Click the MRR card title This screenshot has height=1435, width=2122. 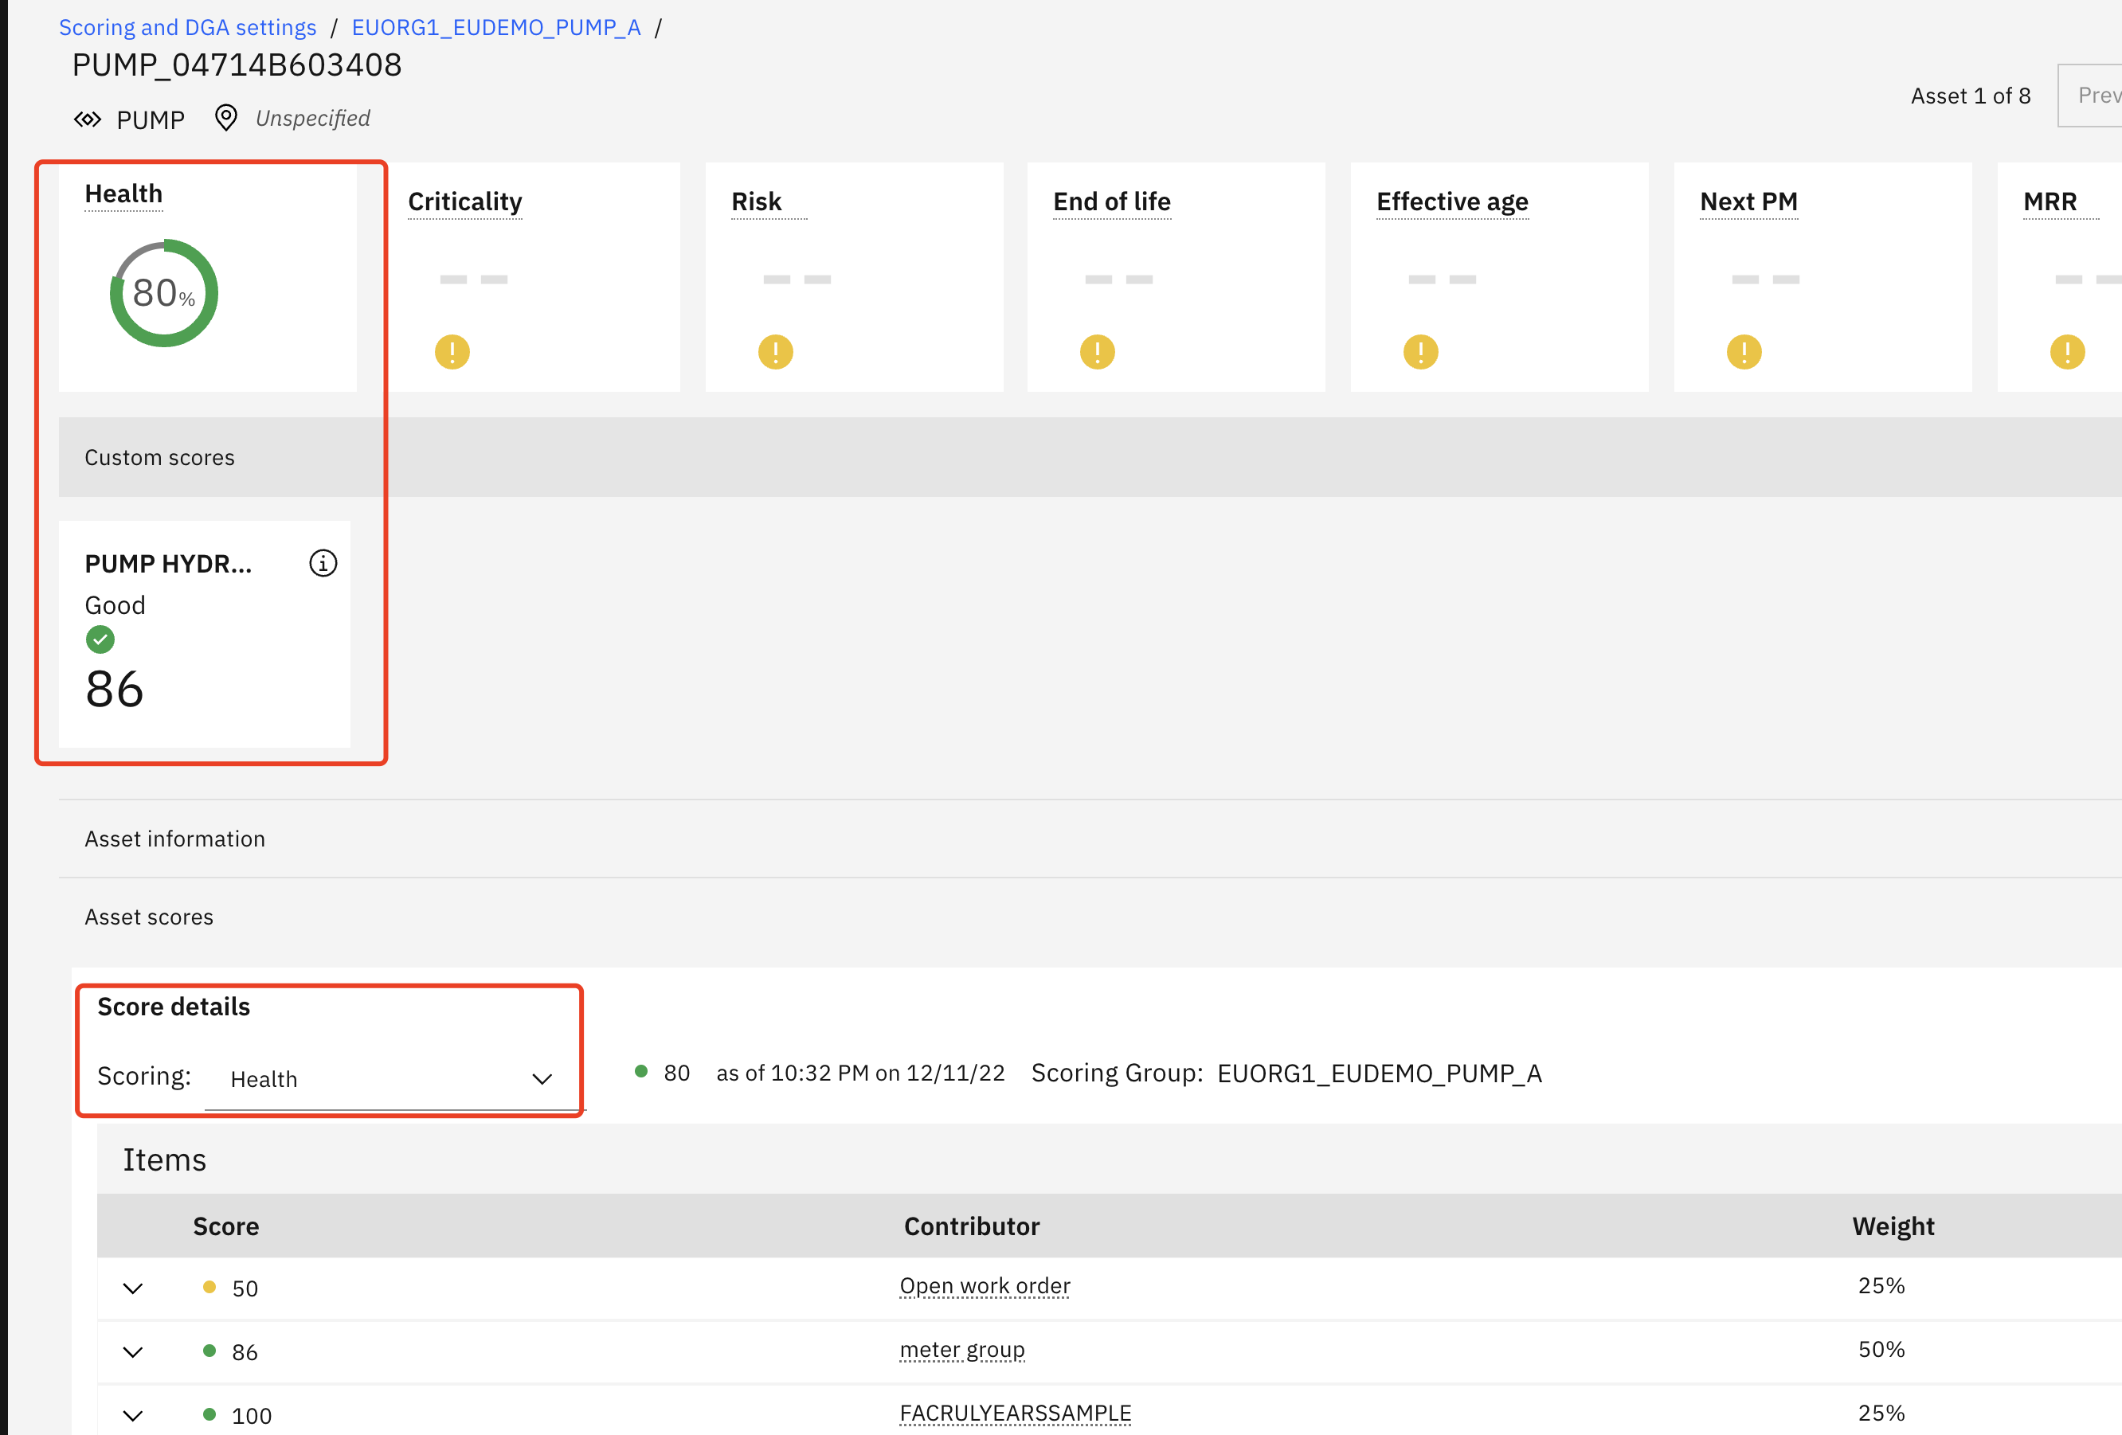click(x=2050, y=201)
